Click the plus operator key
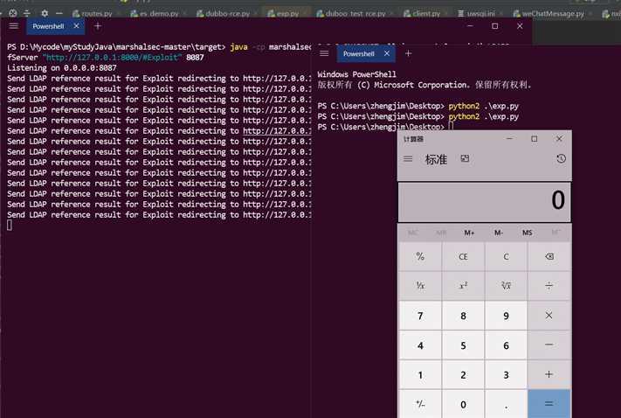The width and height of the screenshot is (621, 418). click(x=549, y=374)
